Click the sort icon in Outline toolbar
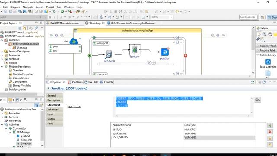 pyautogui.click(x=36, y=105)
